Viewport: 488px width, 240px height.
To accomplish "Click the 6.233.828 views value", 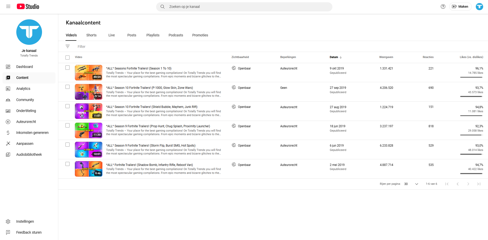I will pos(386,146).
